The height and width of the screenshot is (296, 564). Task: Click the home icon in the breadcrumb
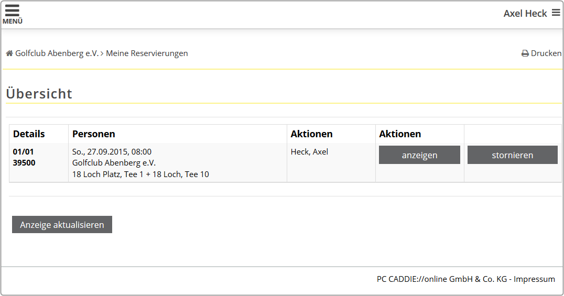(x=9, y=53)
